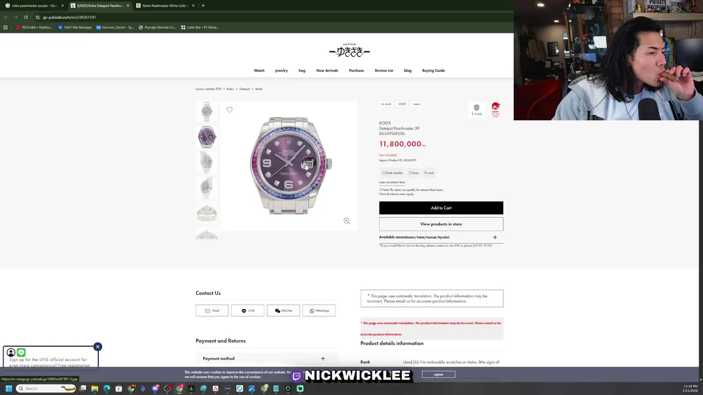This screenshot has height=395, width=703.
Task: Close the LINE official account popup
Action: click(x=98, y=347)
